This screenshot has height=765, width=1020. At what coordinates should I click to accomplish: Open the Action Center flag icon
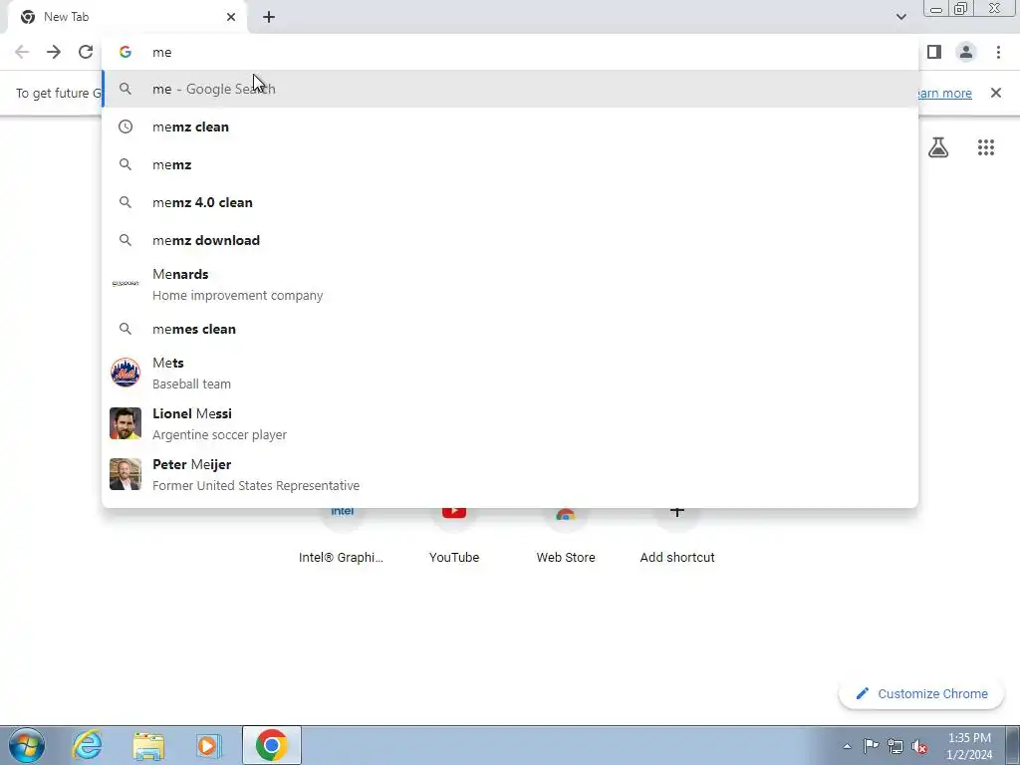[871, 746]
